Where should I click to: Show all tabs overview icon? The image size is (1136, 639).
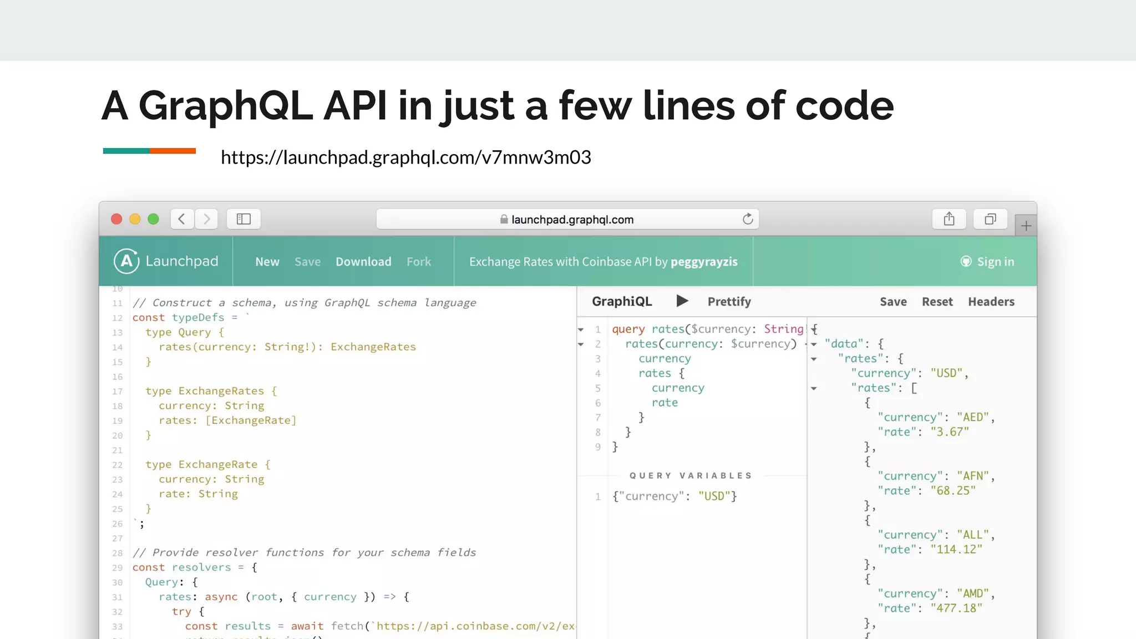990,219
